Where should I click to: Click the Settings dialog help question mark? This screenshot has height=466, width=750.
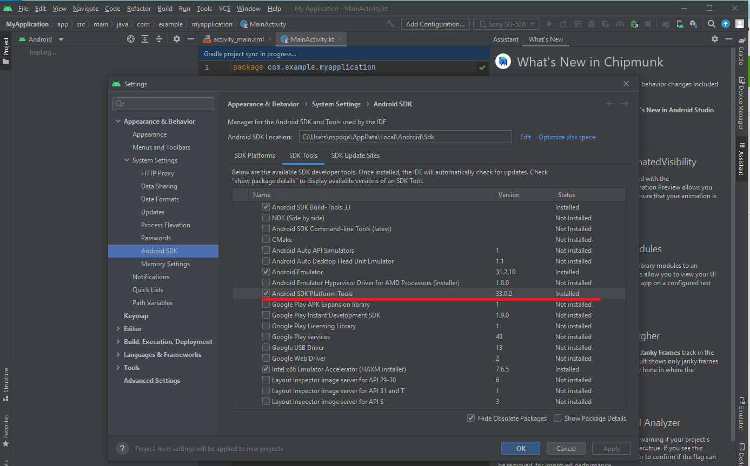point(123,448)
